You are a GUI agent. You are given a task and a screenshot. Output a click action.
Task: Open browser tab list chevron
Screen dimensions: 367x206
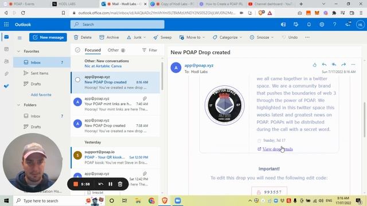coord(323,4)
